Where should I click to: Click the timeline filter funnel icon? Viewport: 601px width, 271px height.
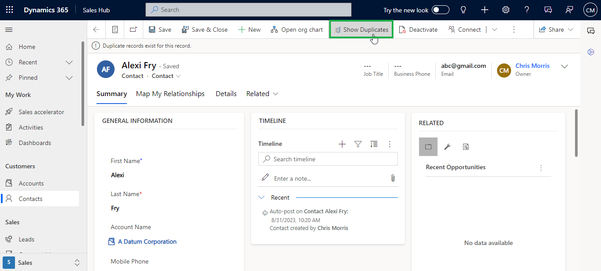click(358, 144)
